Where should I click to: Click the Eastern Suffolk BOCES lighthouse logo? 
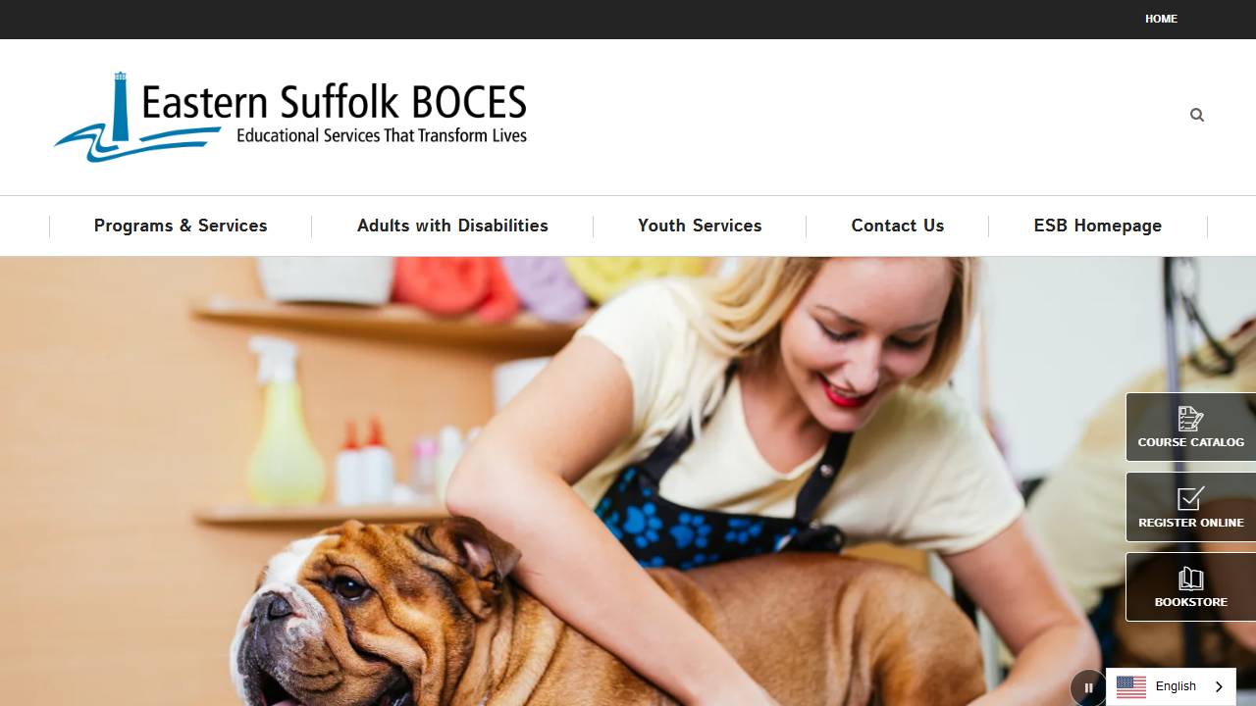(290, 117)
